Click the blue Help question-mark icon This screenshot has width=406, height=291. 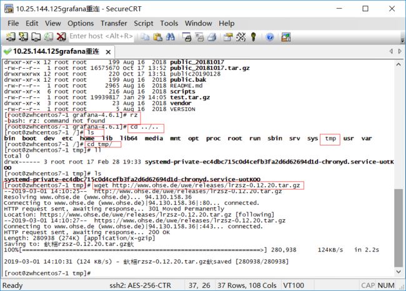click(x=270, y=37)
